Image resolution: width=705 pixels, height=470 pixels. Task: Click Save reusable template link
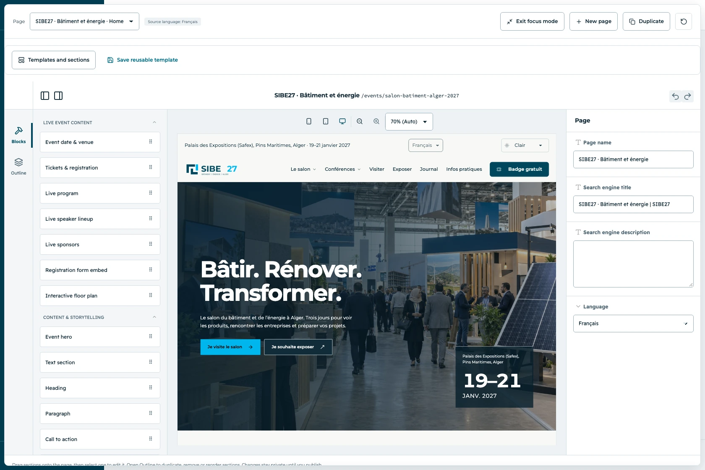click(143, 60)
